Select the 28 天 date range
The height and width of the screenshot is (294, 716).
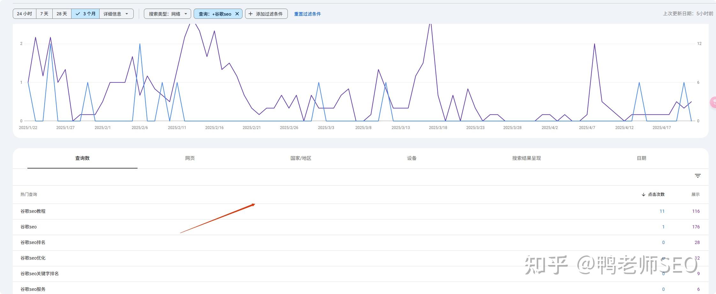62,14
